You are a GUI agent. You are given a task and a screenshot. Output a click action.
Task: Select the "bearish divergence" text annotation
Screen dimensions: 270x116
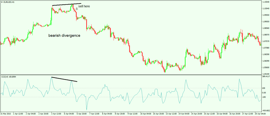64,35
